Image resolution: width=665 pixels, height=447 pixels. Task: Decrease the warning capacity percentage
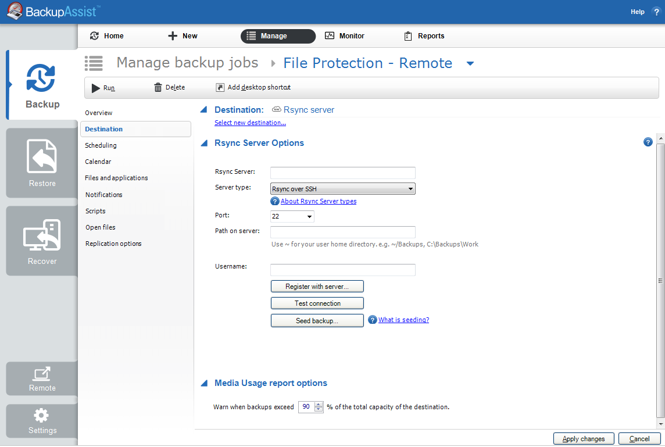(319, 410)
